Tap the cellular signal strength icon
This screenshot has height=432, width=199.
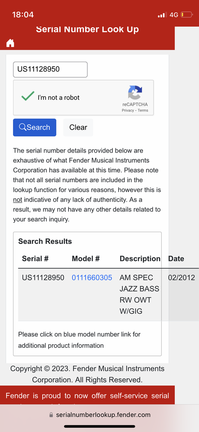point(162,15)
